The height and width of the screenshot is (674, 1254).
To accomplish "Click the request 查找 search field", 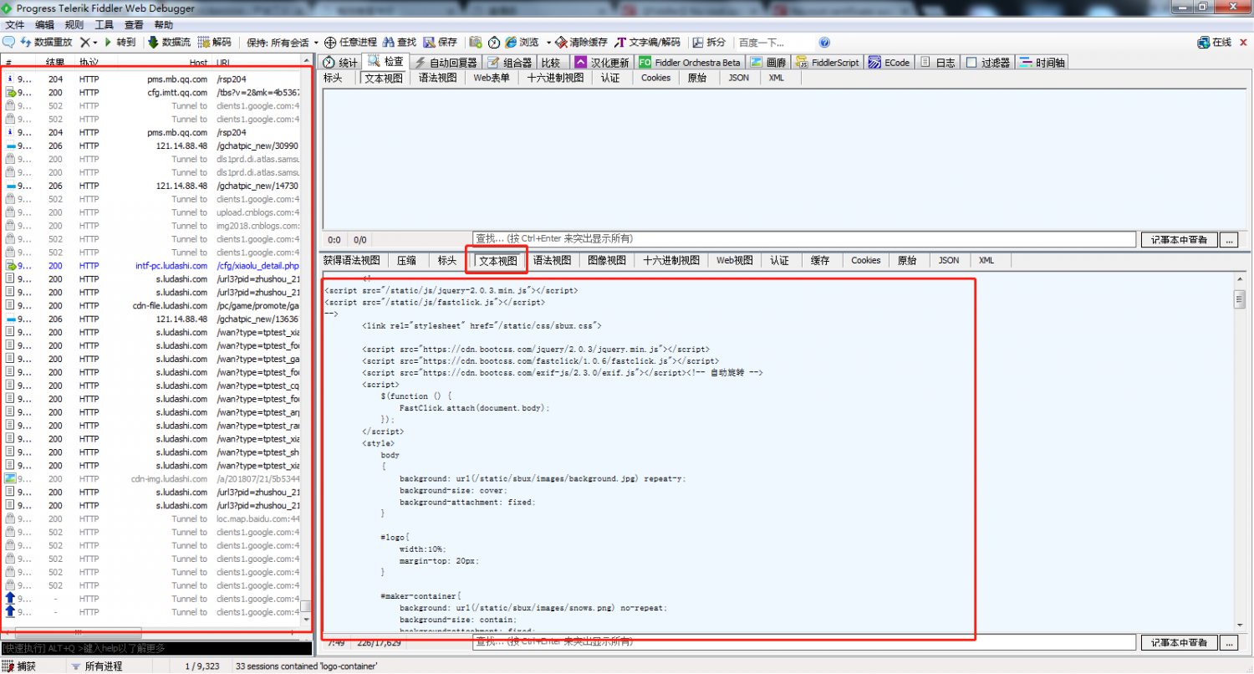I will 805,240.
